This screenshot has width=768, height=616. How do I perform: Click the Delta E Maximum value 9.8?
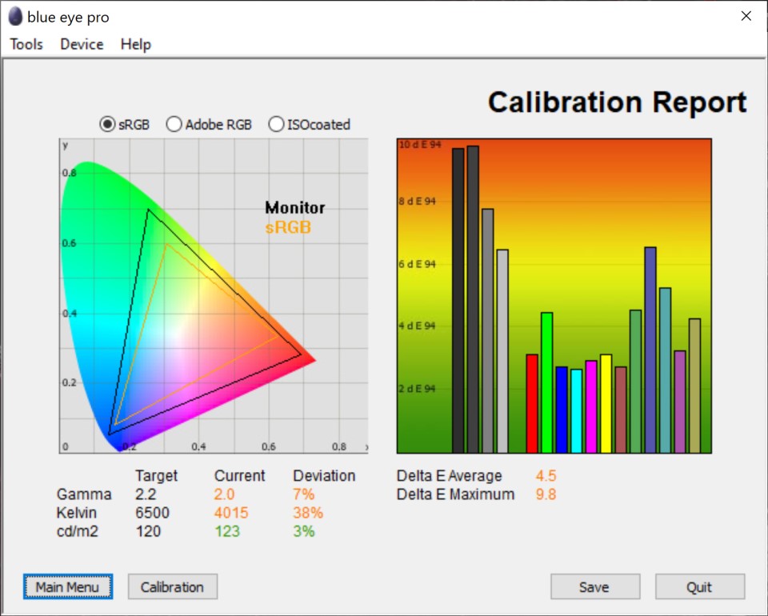[x=546, y=494]
